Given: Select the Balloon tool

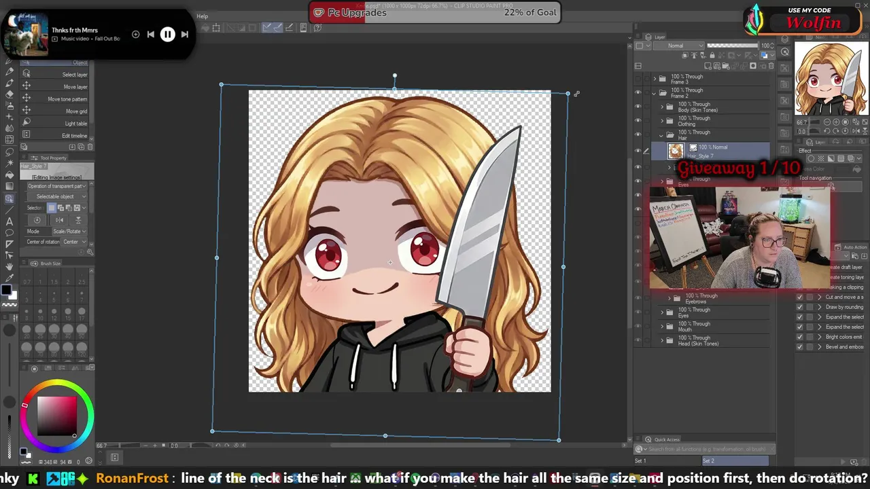Looking at the screenshot, I should coord(10,232).
